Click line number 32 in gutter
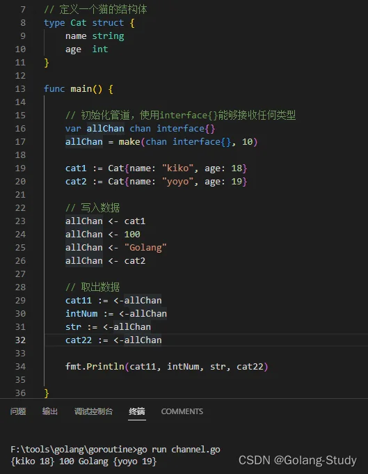 point(20,340)
